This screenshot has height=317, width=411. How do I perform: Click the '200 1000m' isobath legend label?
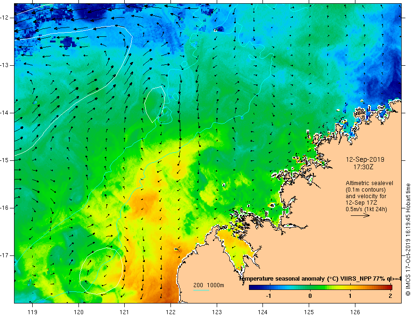click(x=209, y=285)
